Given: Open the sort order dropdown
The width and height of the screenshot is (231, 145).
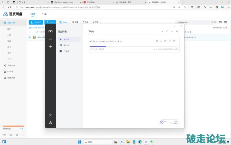Looking at the screenshot, I should point(221,22).
